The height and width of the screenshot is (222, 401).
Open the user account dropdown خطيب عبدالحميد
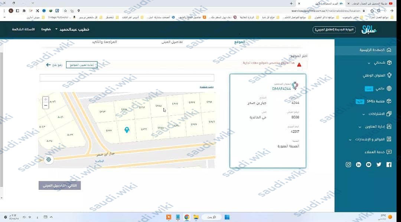pos(72,30)
